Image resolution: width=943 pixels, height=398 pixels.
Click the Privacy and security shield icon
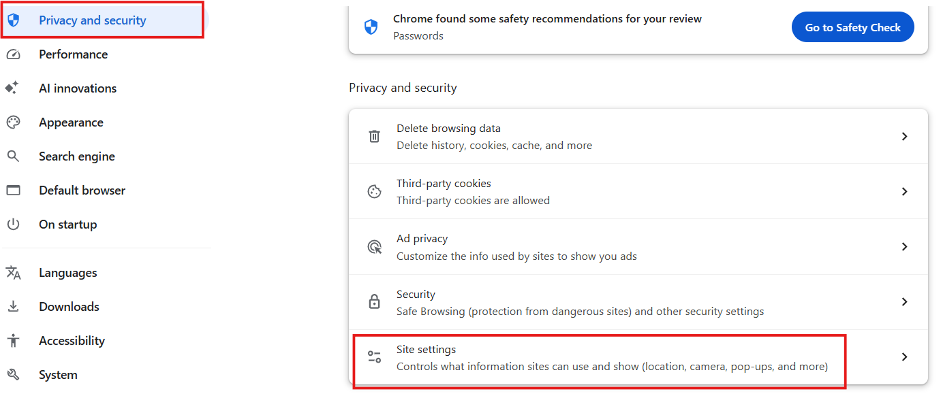click(x=13, y=20)
